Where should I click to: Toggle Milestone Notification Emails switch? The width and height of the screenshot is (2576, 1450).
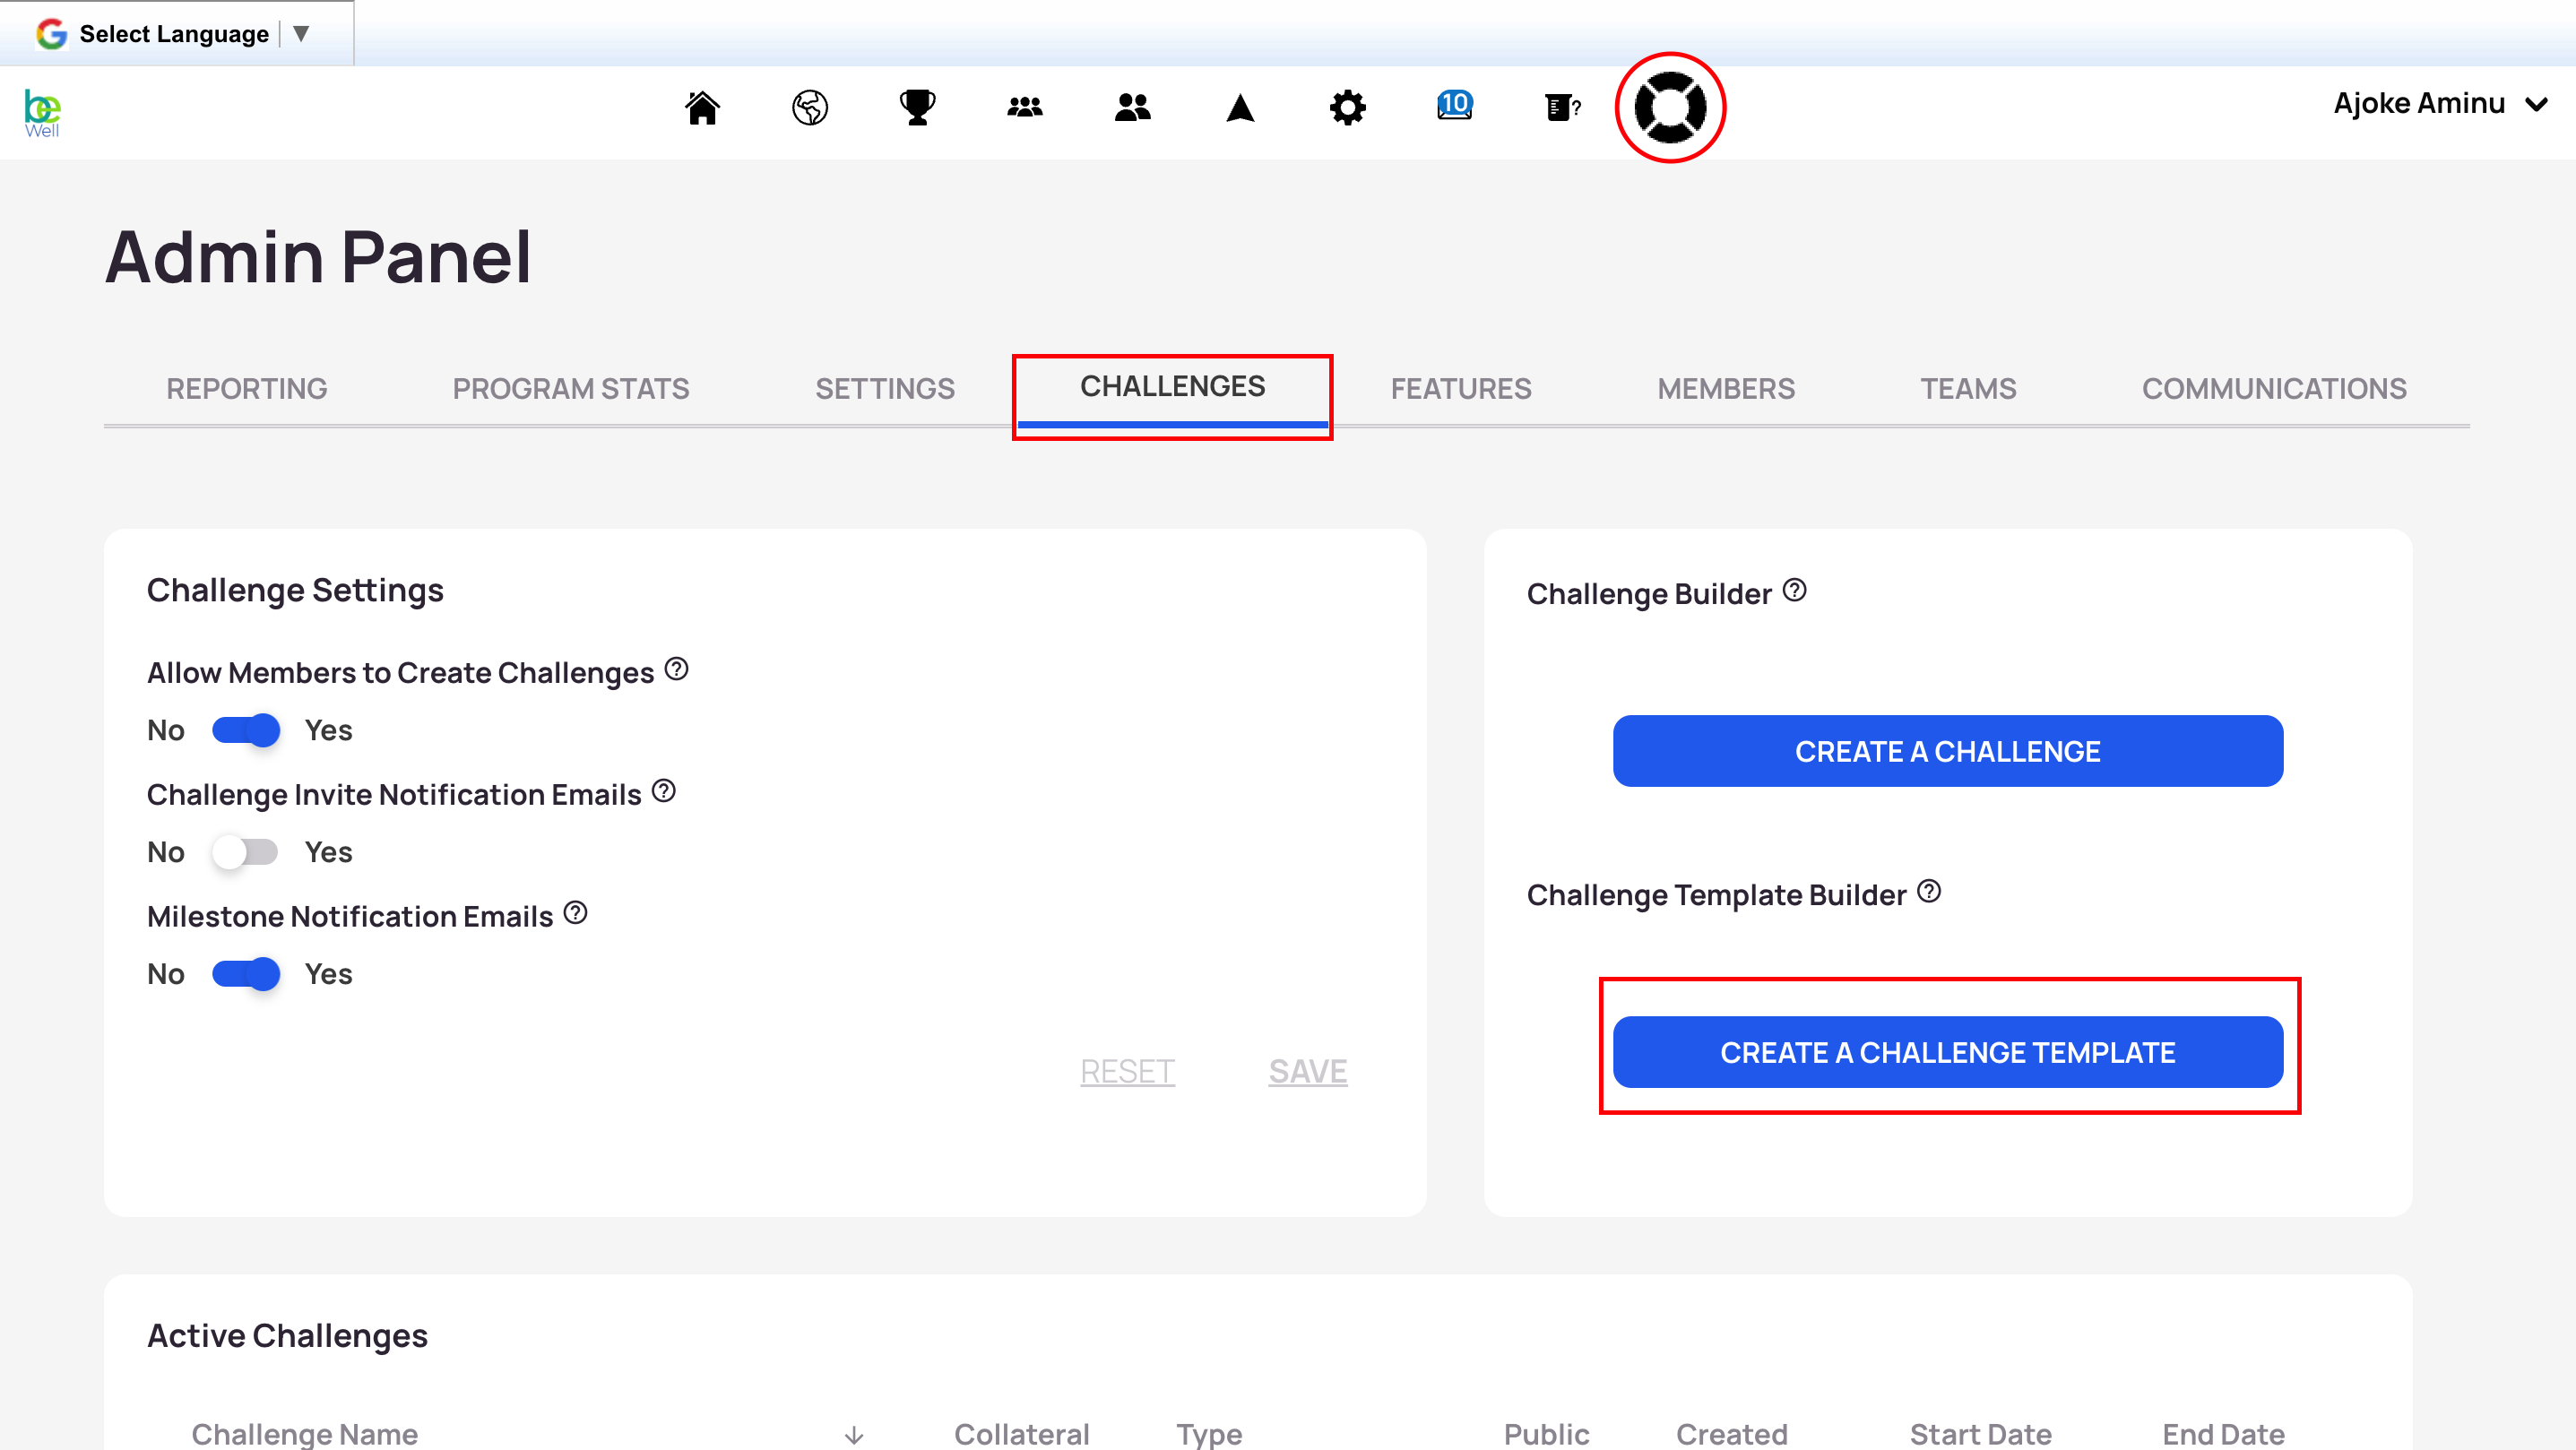coord(246,974)
